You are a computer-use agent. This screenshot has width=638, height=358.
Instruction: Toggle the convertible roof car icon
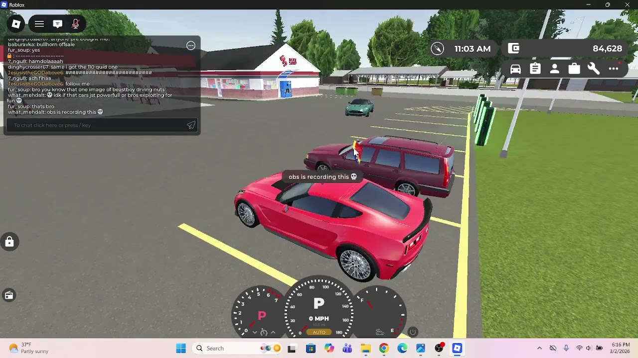[379, 332]
